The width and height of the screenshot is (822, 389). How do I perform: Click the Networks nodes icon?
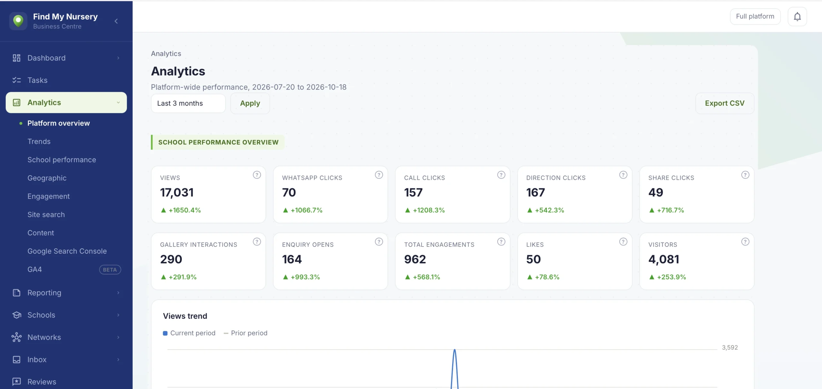coord(16,337)
